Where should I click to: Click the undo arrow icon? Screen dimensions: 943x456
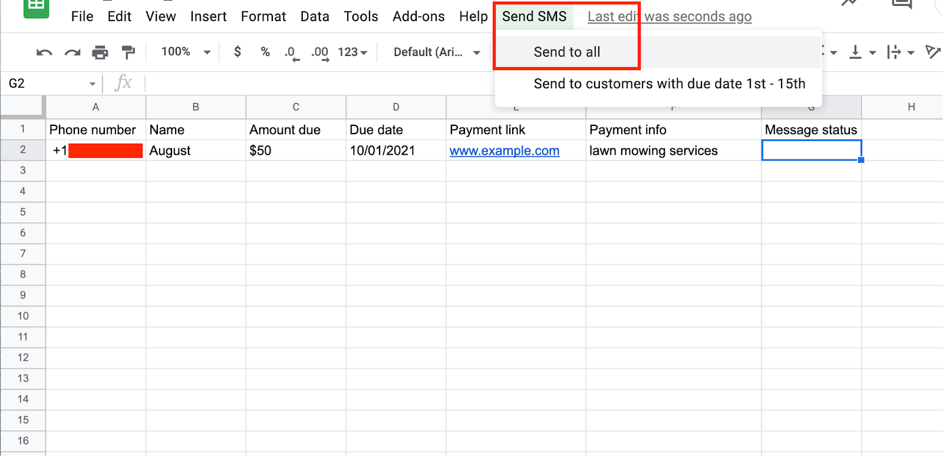(44, 52)
